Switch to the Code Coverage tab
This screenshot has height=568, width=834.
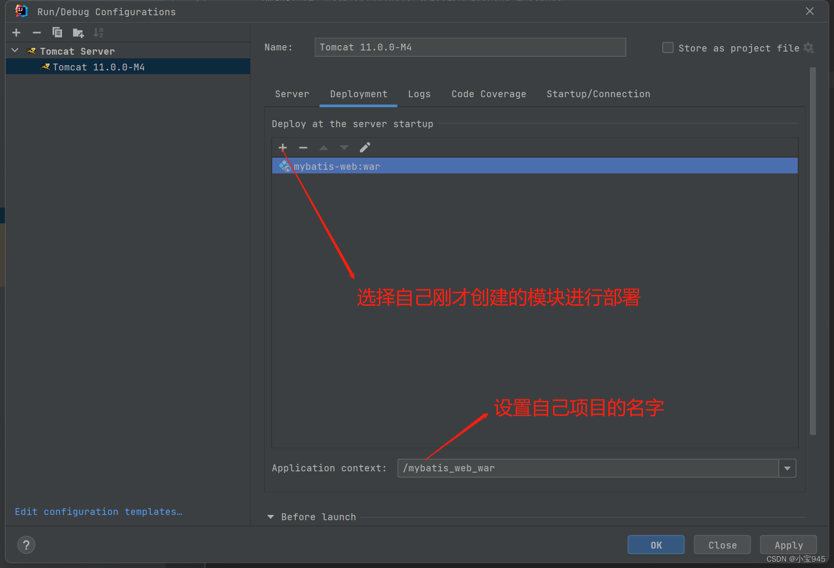pos(489,94)
